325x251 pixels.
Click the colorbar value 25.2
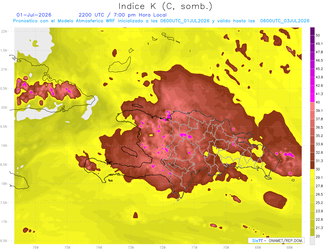click(x=319, y=203)
